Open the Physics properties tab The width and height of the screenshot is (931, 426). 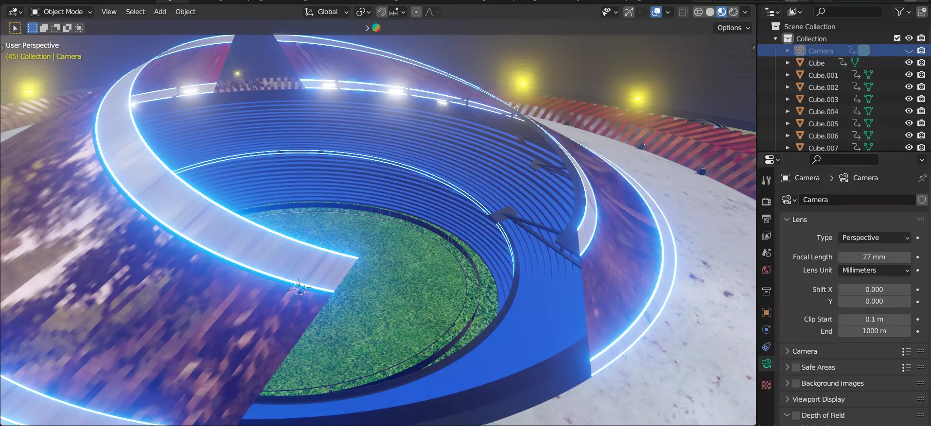767,330
